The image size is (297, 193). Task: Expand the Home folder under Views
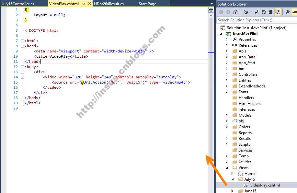pyautogui.click(x=233, y=174)
